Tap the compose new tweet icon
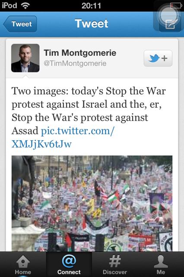 [170, 24]
